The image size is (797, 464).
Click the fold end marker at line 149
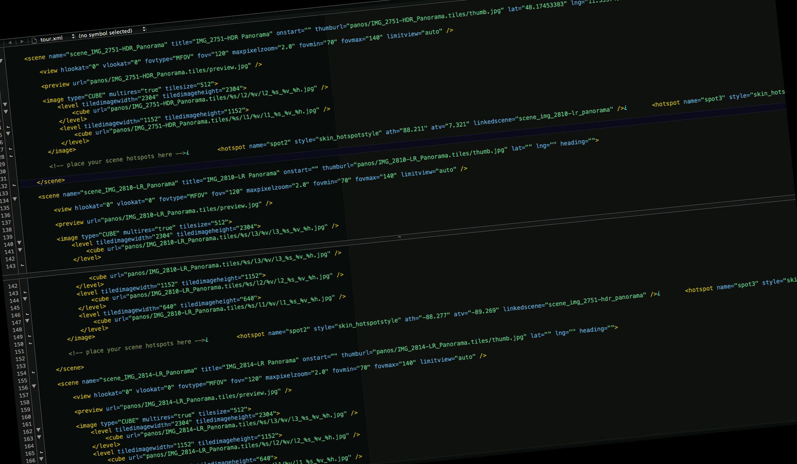pos(30,336)
